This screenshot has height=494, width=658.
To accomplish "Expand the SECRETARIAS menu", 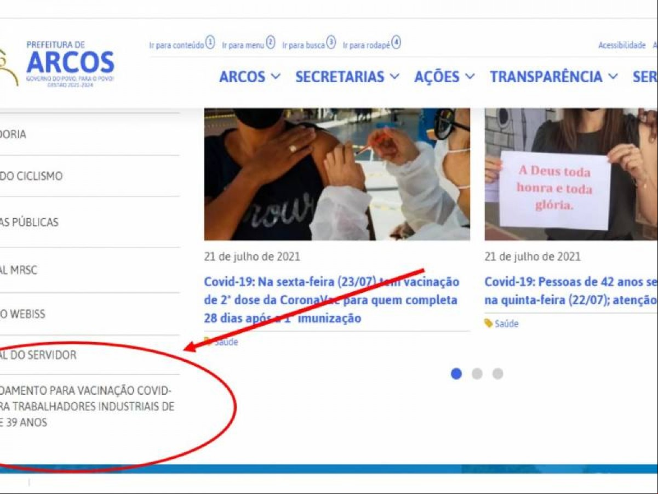I will pos(347,77).
